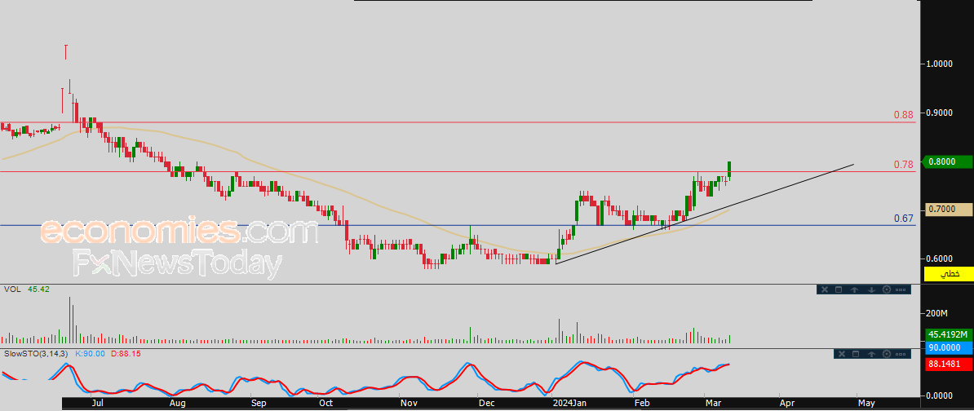The width and height of the screenshot is (974, 411).
Task: Click the VOL indicator label
Action: tap(11, 289)
